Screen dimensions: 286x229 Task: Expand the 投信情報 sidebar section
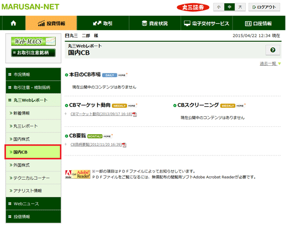pos(33,217)
